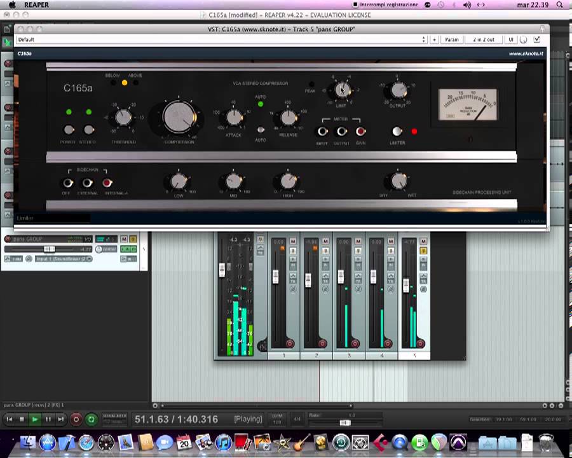This screenshot has width=572, height=458.
Task: Click the playback Rate slider
Action: [345, 422]
